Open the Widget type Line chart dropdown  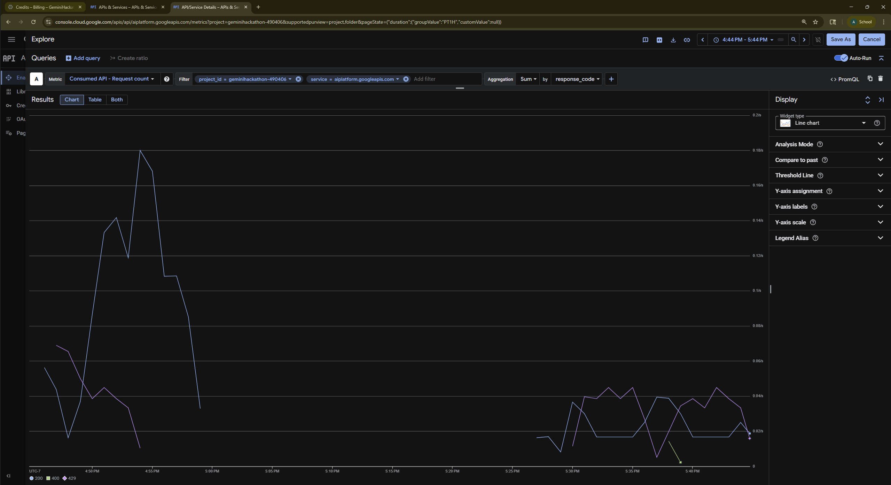824,123
